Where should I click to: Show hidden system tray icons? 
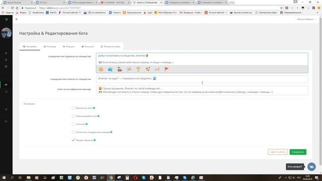click(286, 177)
